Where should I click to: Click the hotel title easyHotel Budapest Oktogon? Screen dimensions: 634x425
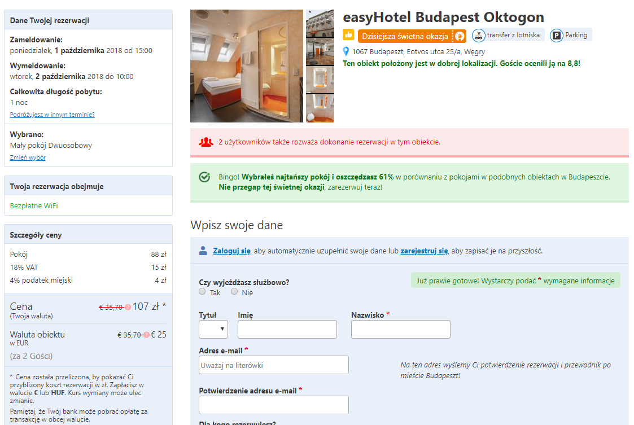coord(444,17)
